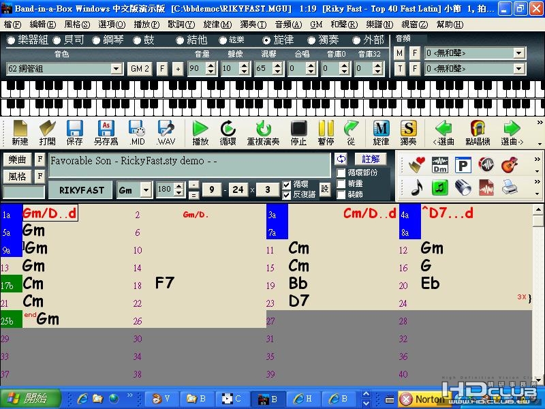Click the 重複演奏 replay icon
This screenshot has height=409, width=545.
(x=263, y=132)
